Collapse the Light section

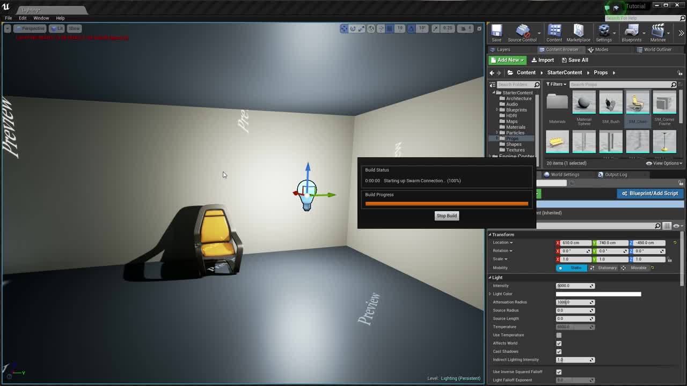coord(490,277)
